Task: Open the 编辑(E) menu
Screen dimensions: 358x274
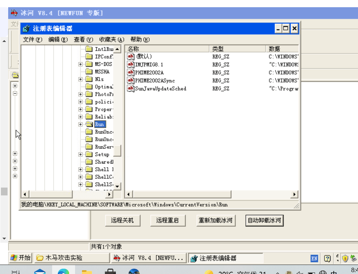Action: click(x=58, y=39)
